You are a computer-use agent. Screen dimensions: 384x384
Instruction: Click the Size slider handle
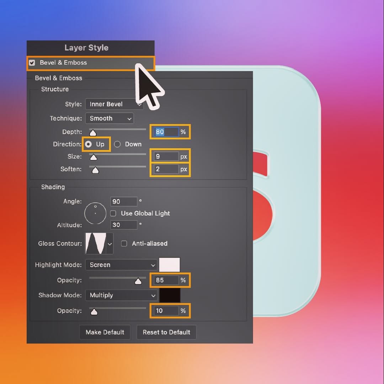point(93,157)
